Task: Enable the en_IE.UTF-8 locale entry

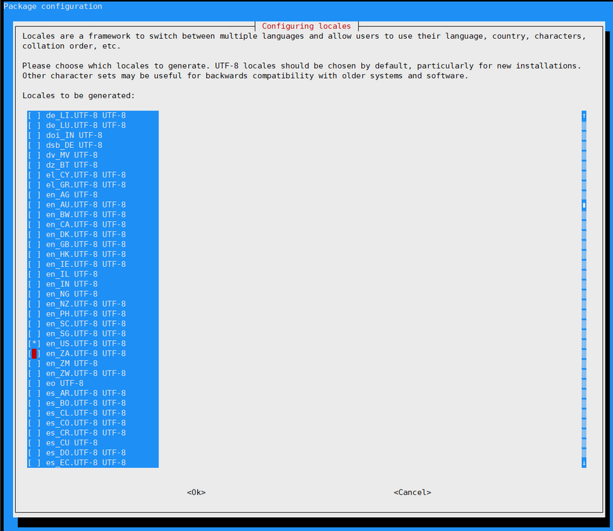Action: [34, 264]
